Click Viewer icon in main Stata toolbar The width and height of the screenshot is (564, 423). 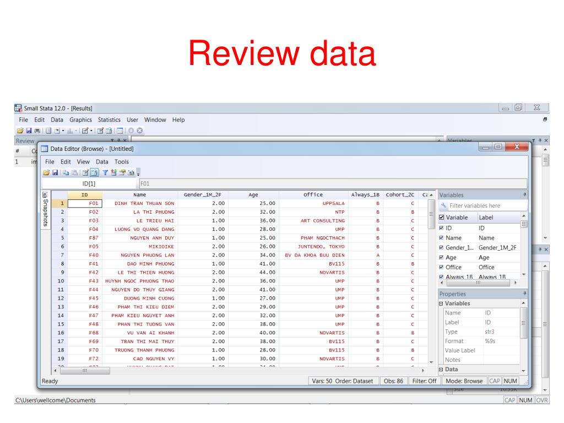point(57,131)
